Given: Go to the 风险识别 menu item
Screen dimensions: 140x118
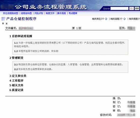Looking at the screenshot, I should tap(39, 13).
